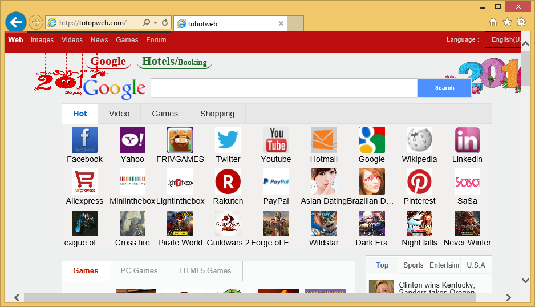The width and height of the screenshot is (535, 307).
Task: Go back with browser back arrow
Action: pyautogui.click(x=15, y=22)
